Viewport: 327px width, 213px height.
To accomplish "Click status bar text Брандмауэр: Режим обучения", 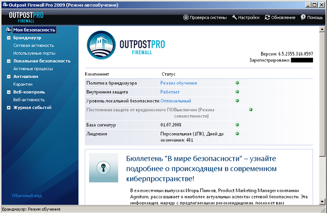I will click(31, 209).
